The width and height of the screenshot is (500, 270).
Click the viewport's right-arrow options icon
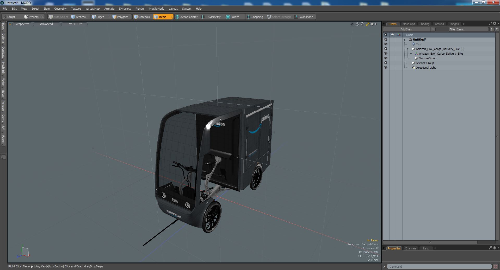[376, 24]
